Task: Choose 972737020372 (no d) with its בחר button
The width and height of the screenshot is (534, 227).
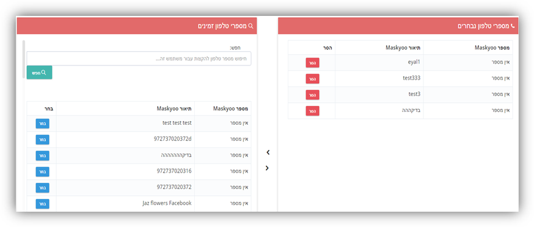Action: [43, 187]
